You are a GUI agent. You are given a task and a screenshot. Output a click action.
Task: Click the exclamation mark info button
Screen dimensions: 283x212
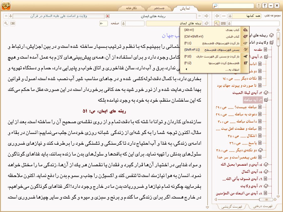(259, 6)
